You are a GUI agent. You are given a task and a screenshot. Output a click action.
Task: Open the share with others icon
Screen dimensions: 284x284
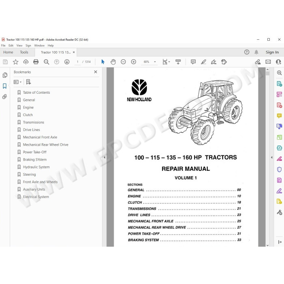[278, 62]
